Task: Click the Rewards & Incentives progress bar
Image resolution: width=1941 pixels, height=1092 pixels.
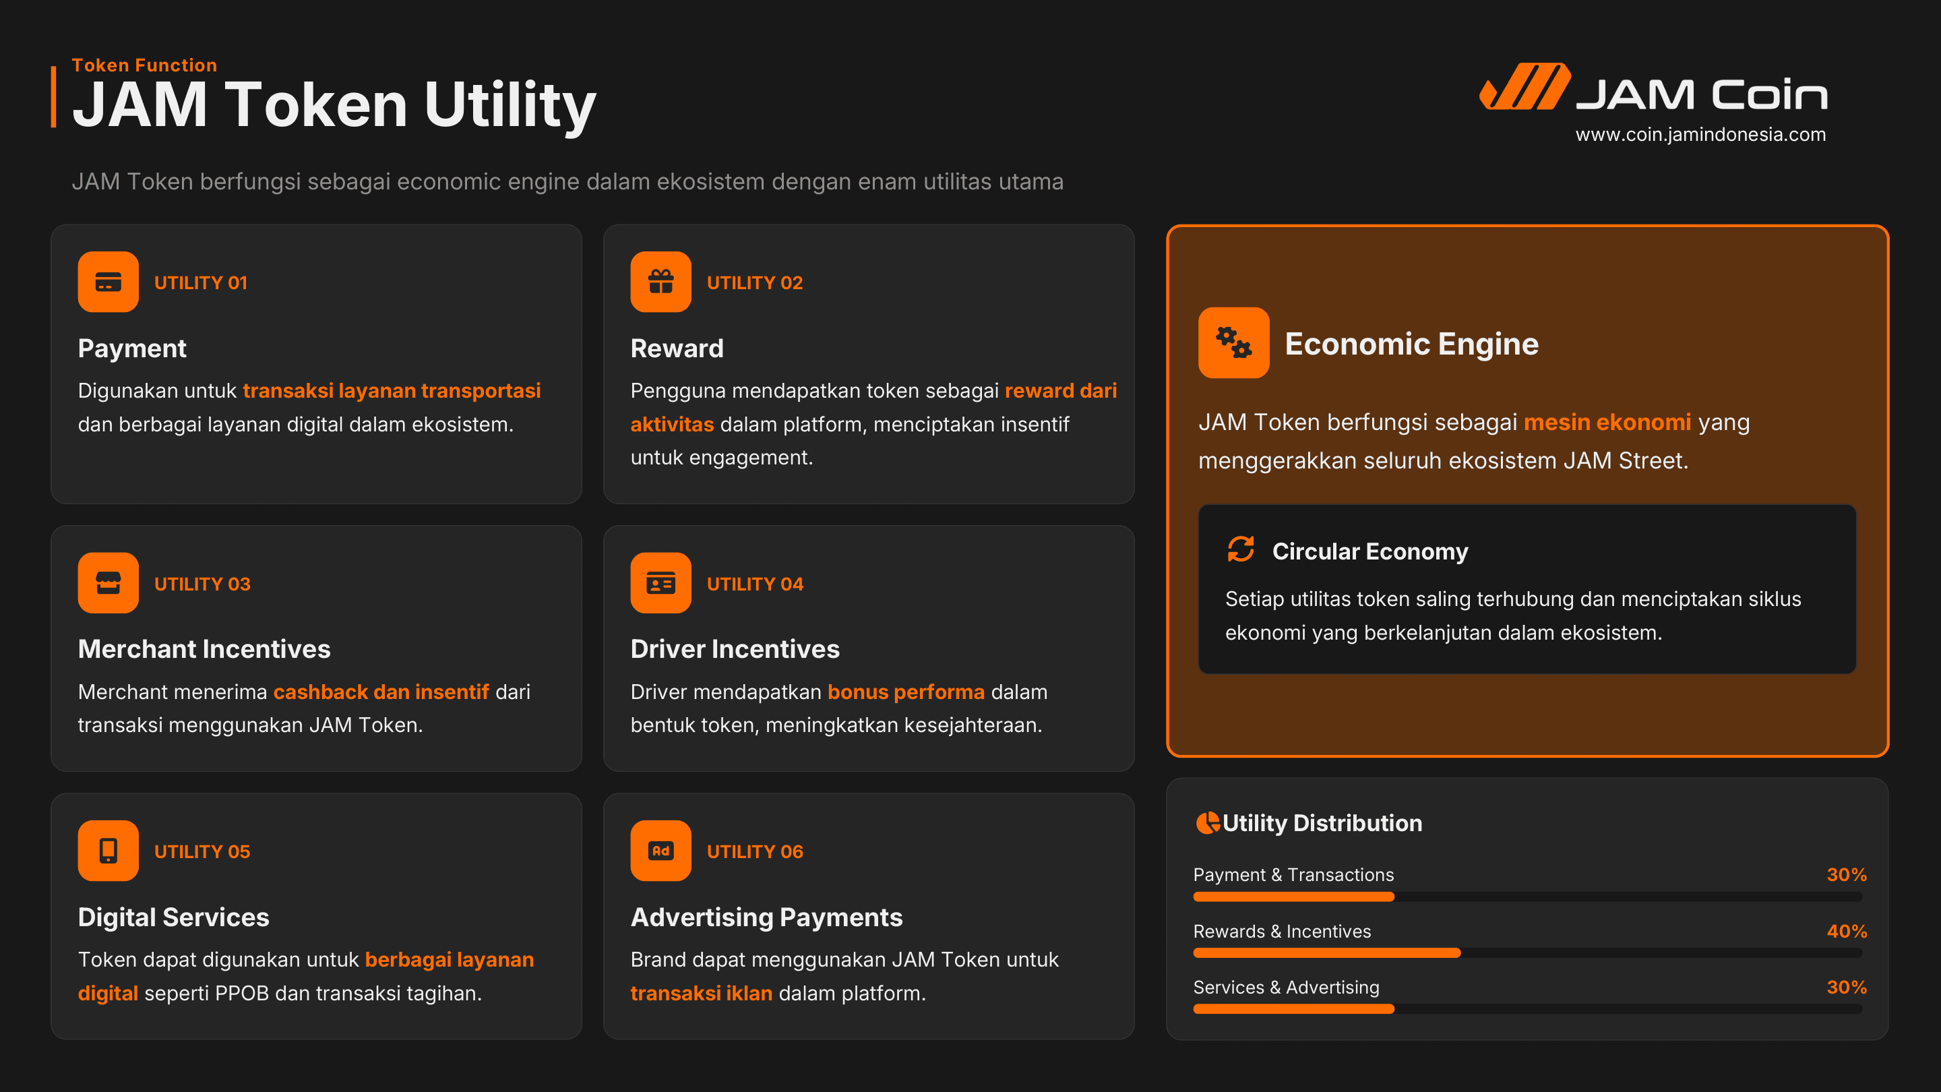Action: pyautogui.click(x=1527, y=953)
